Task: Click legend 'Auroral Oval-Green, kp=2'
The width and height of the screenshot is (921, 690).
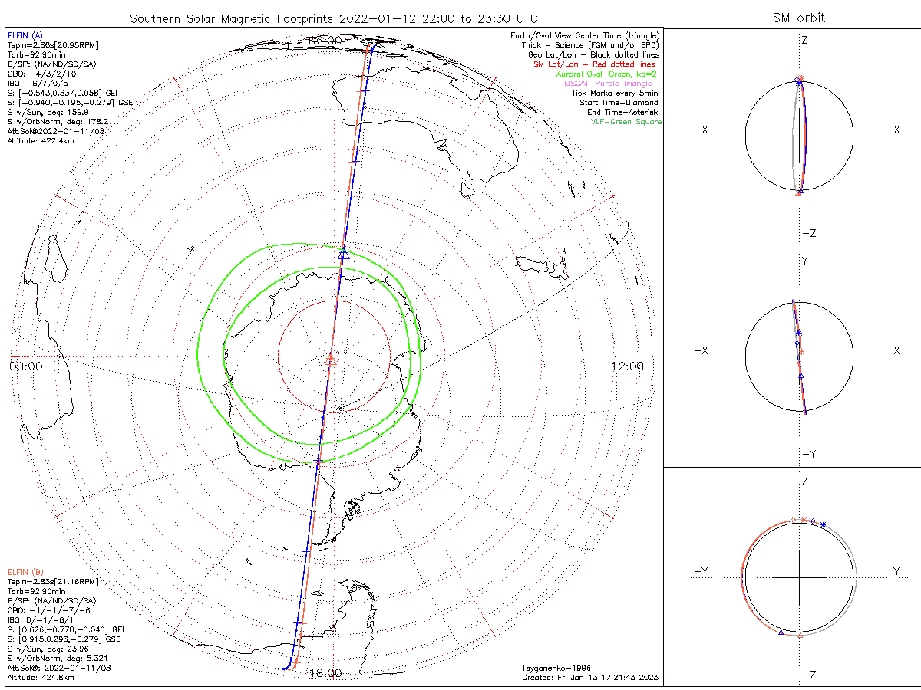Action: 606,74
